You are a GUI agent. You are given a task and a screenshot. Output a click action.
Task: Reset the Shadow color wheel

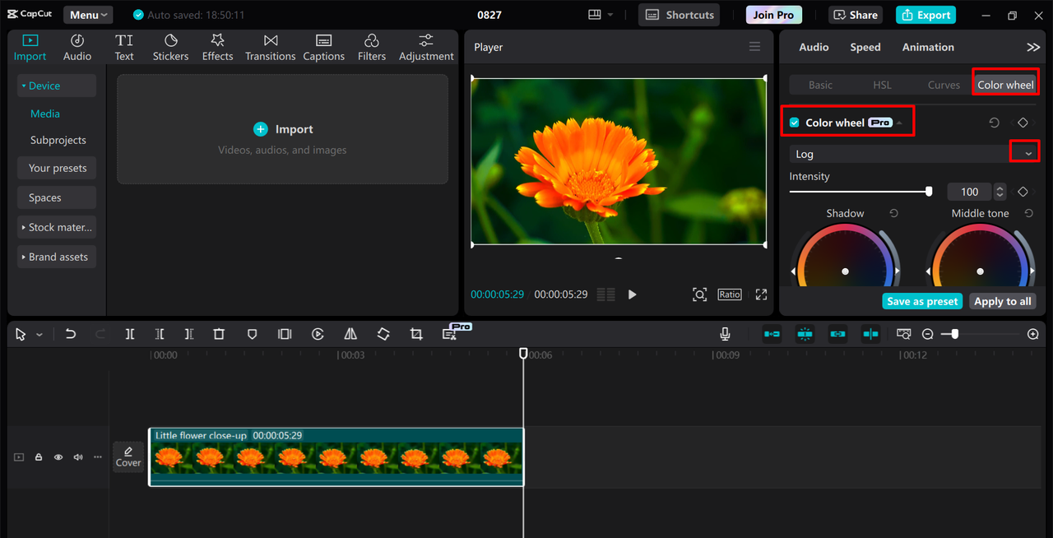(893, 213)
